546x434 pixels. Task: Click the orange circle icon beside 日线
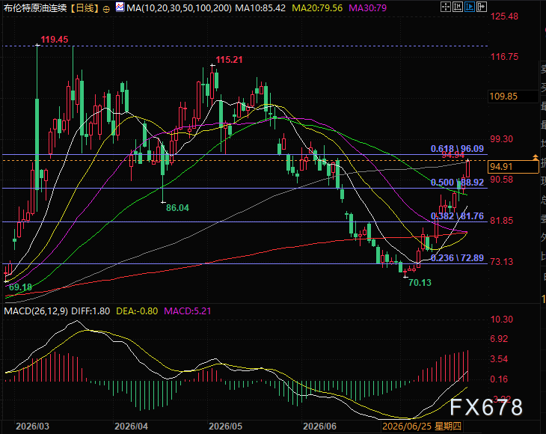pos(106,9)
